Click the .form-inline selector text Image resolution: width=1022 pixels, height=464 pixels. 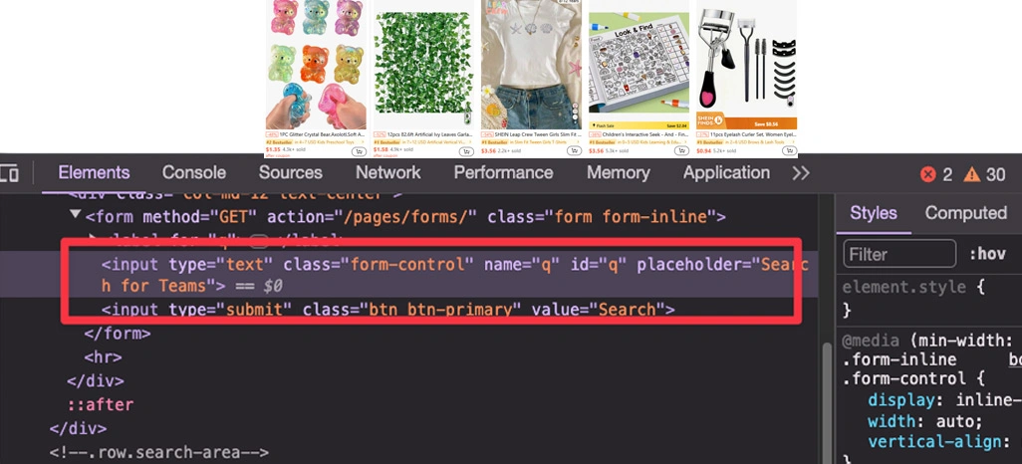[899, 359]
